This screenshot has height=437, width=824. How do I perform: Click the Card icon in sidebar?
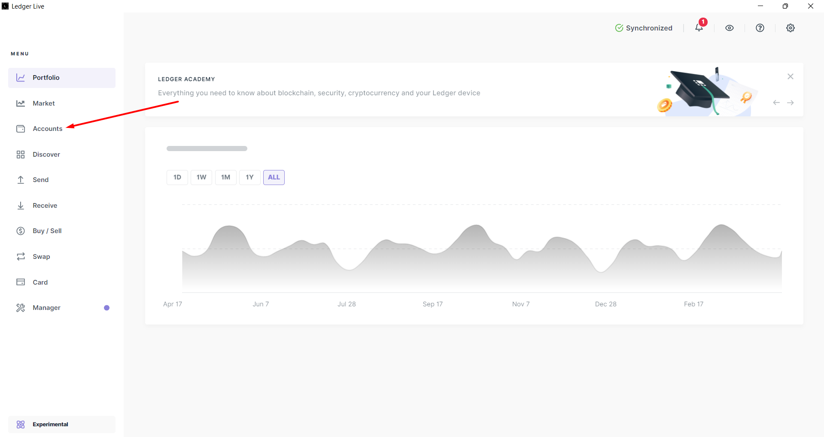pyautogui.click(x=21, y=282)
